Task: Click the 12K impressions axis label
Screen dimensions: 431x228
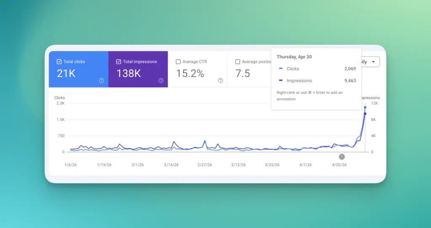Action: click(x=374, y=103)
